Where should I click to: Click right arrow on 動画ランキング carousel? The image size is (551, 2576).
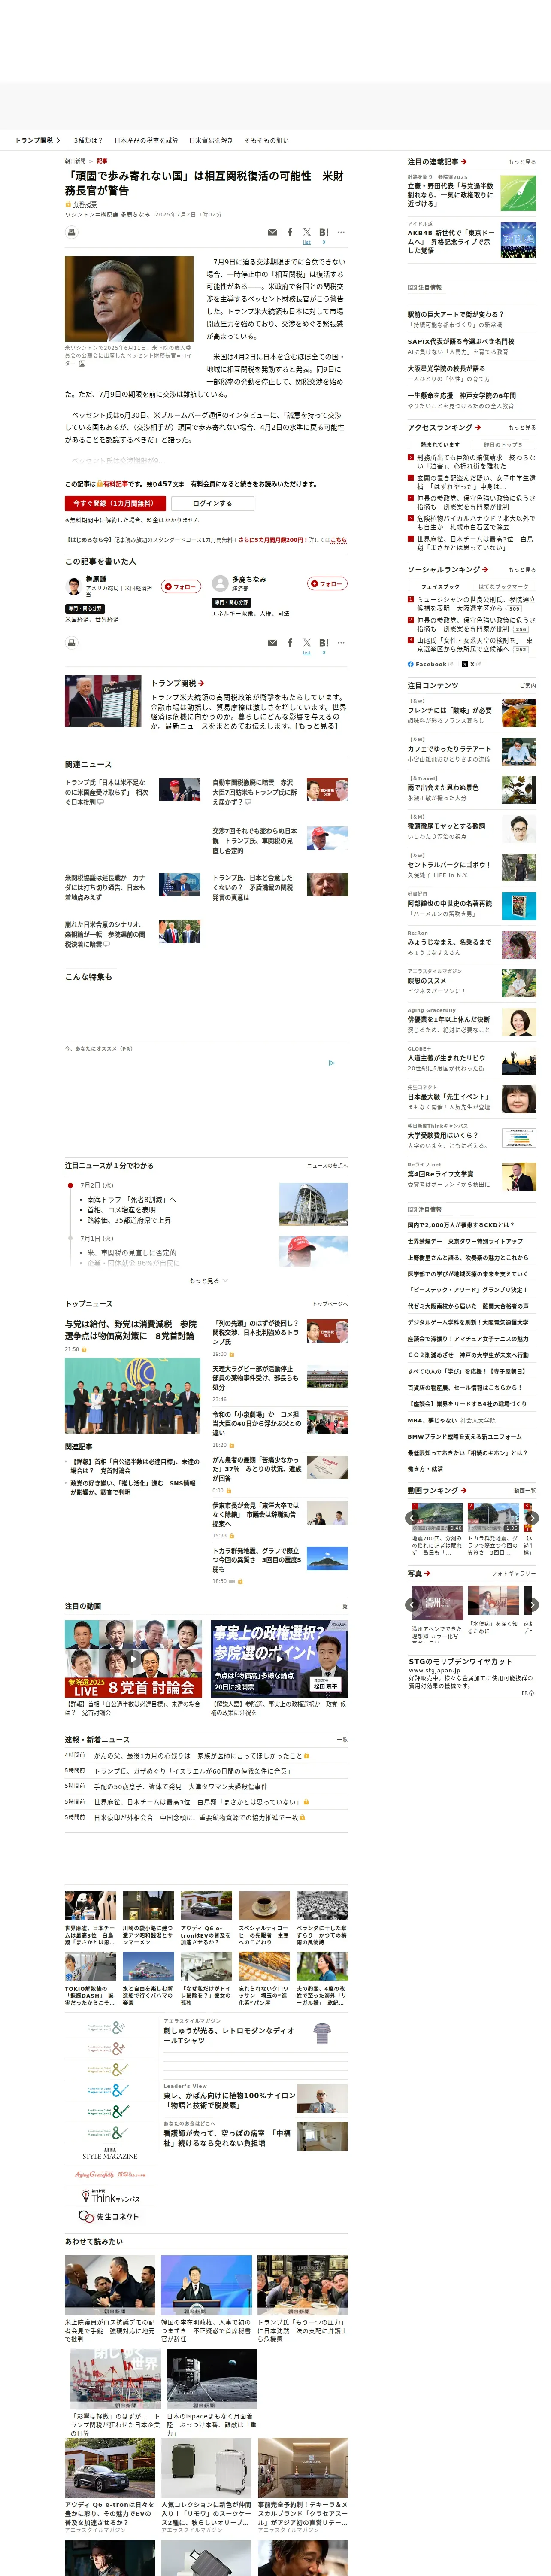[x=532, y=1518]
